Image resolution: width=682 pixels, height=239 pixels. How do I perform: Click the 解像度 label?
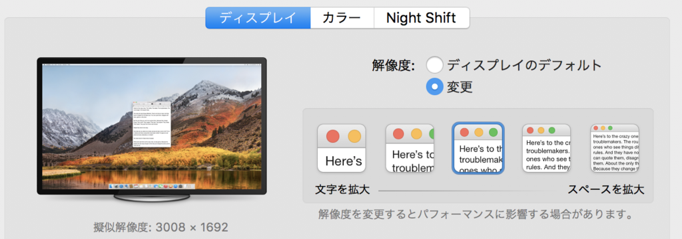click(x=394, y=66)
